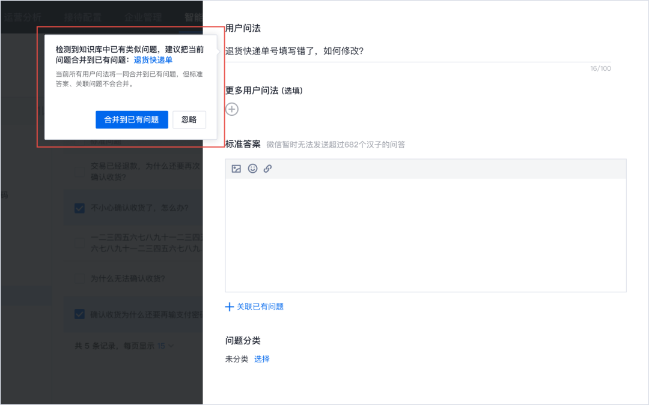Open the '每页显示 15' per-page dropdown
This screenshot has width=649, height=405.
point(165,346)
